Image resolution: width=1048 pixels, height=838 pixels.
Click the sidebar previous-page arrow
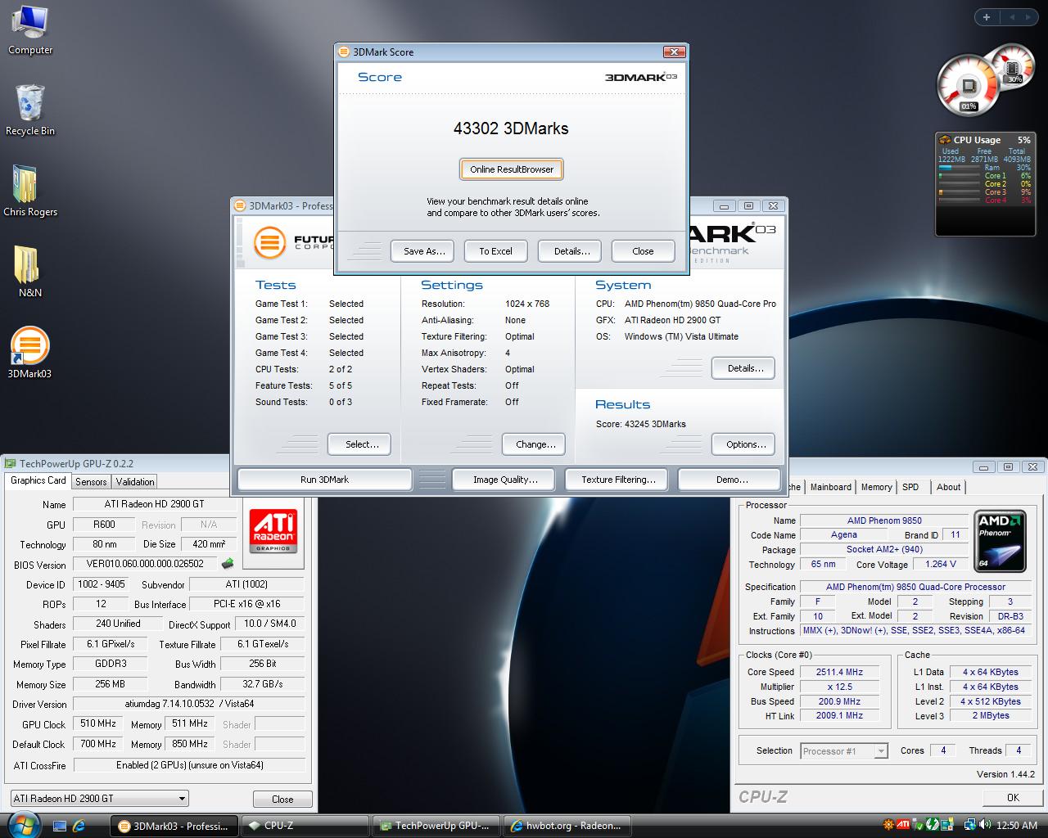coord(1011,16)
